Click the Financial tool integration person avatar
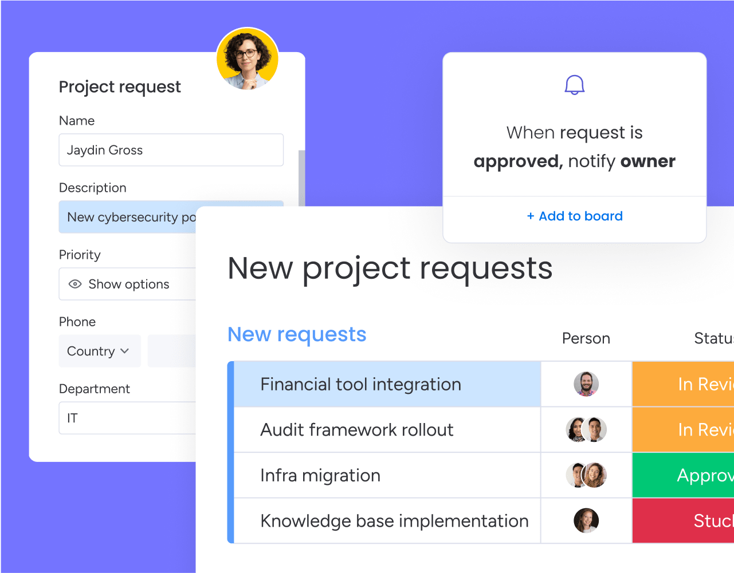Viewport: 734px width, 573px height. pyautogui.click(x=586, y=384)
